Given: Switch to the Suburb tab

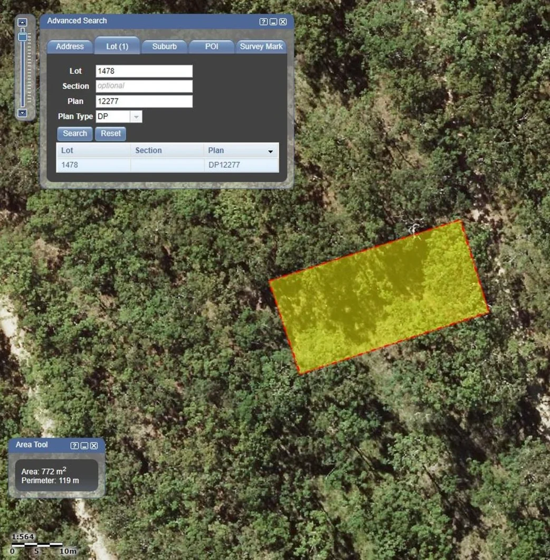Looking at the screenshot, I should 164,46.
